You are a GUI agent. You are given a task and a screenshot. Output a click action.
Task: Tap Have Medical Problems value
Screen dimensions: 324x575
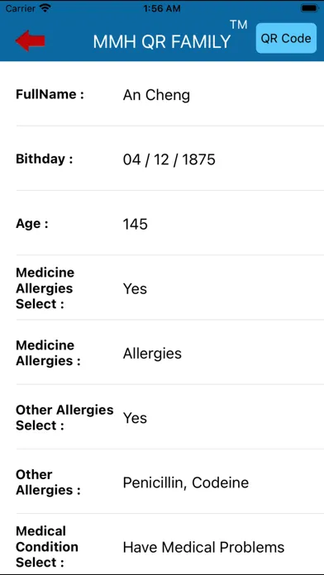click(x=203, y=547)
